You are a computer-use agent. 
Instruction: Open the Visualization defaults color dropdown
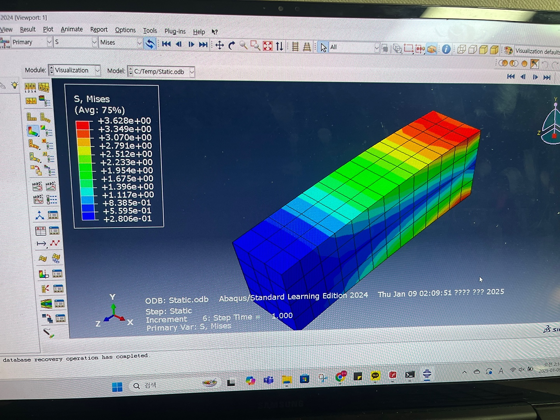click(537, 51)
